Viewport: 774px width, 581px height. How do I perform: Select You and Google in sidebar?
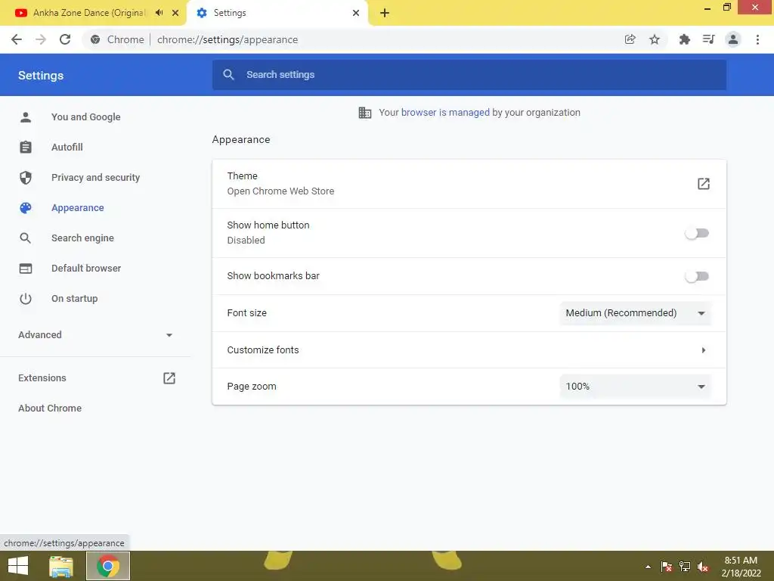coord(86,117)
